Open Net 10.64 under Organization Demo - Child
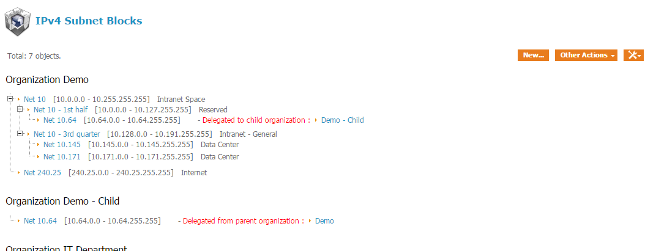 40,221
